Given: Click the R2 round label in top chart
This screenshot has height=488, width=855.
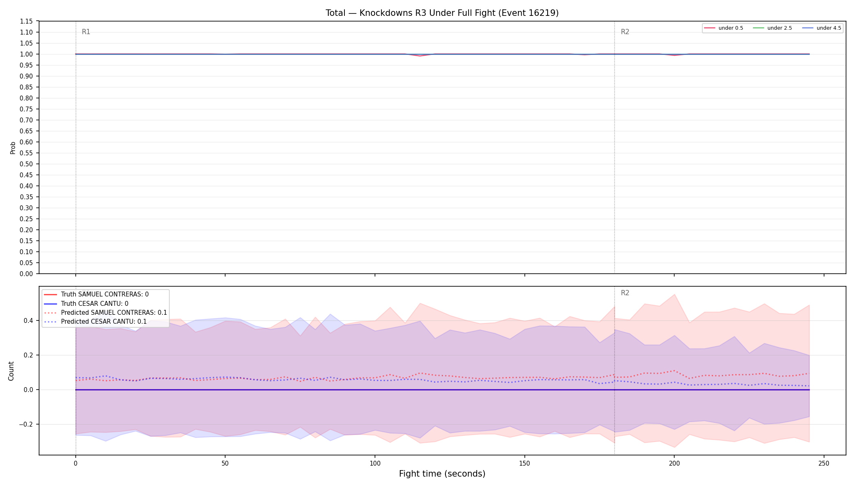Looking at the screenshot, I should (x=625, y=32).
